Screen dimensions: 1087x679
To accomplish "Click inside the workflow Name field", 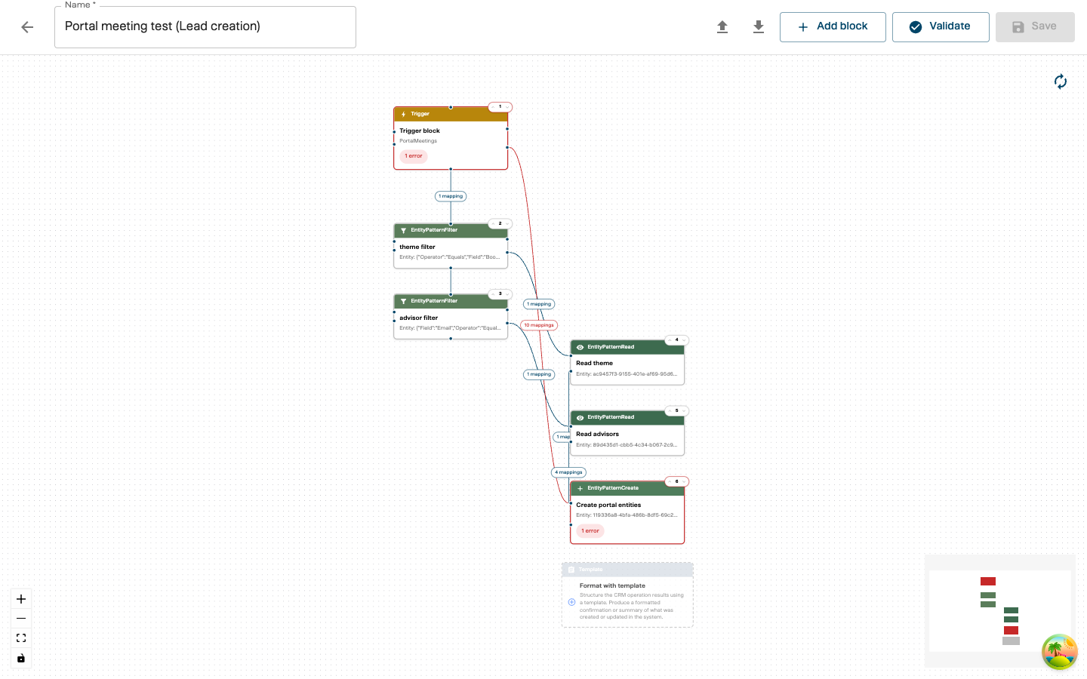I will coord(205,26).
